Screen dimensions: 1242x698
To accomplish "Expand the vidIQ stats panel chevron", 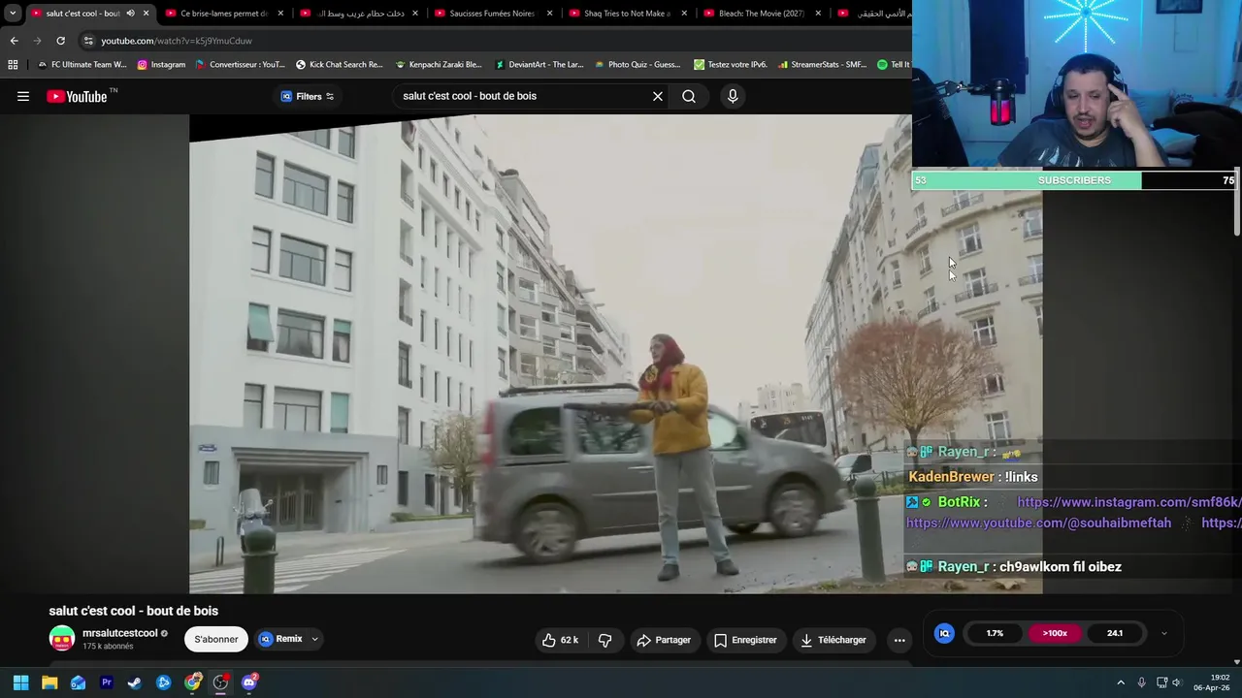I will click(1164, 634).
